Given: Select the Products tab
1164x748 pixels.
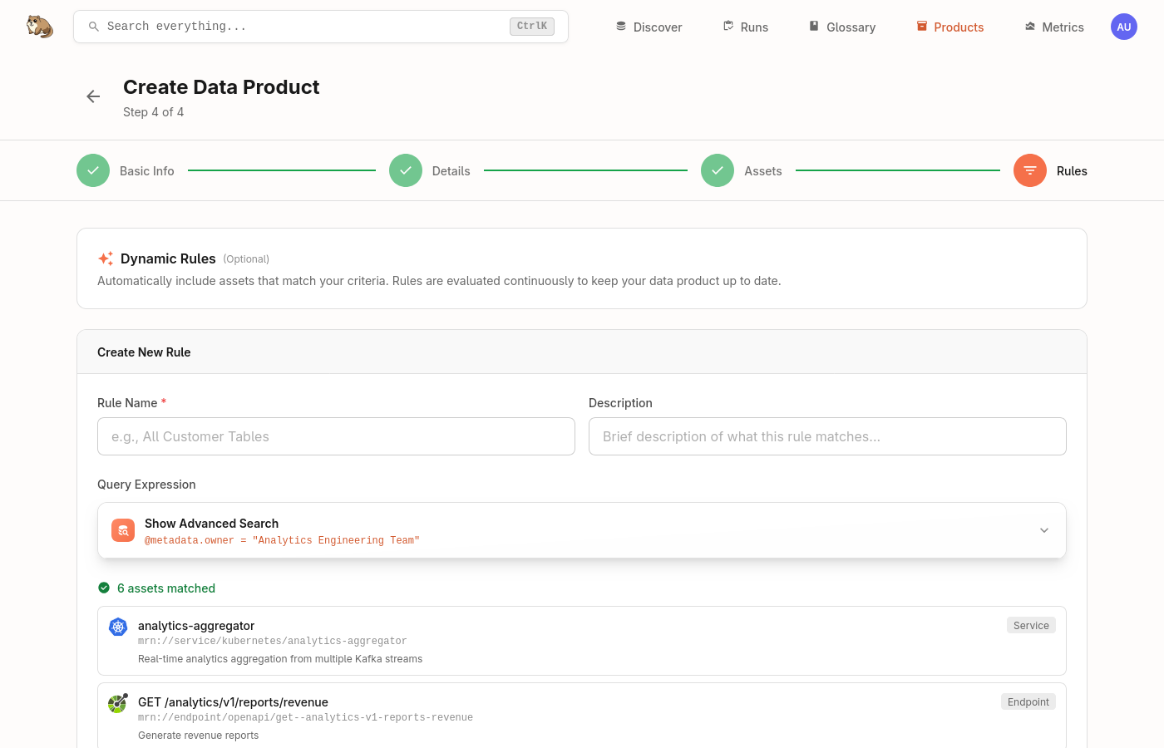Looking at the screenshot, I should coord(949,27).
